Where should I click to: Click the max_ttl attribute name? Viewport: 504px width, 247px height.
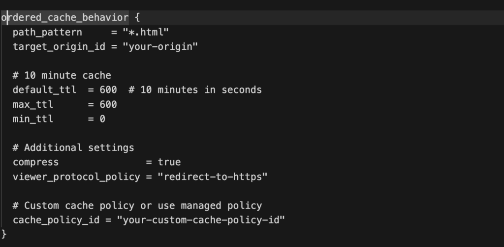[x=33, y=105]
